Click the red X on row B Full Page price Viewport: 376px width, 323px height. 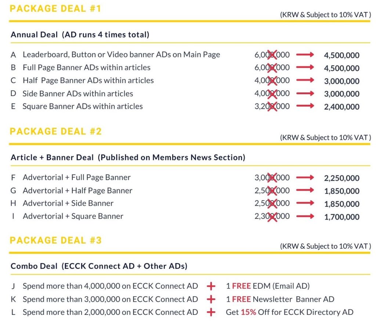point(272,68)
